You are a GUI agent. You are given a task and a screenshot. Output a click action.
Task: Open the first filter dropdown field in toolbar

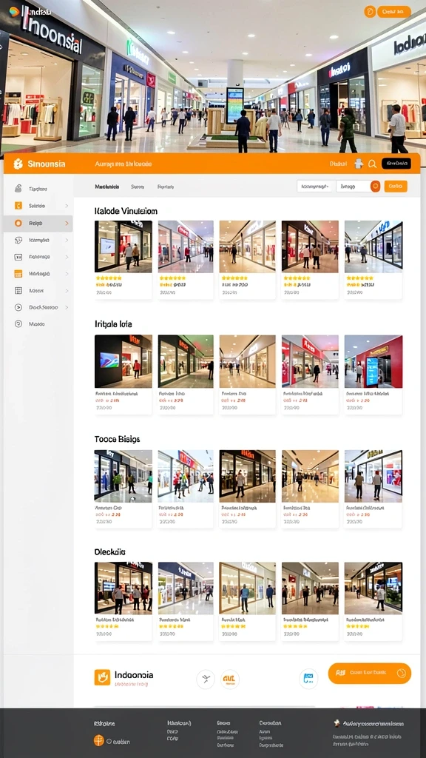click(x=315, y=186)
